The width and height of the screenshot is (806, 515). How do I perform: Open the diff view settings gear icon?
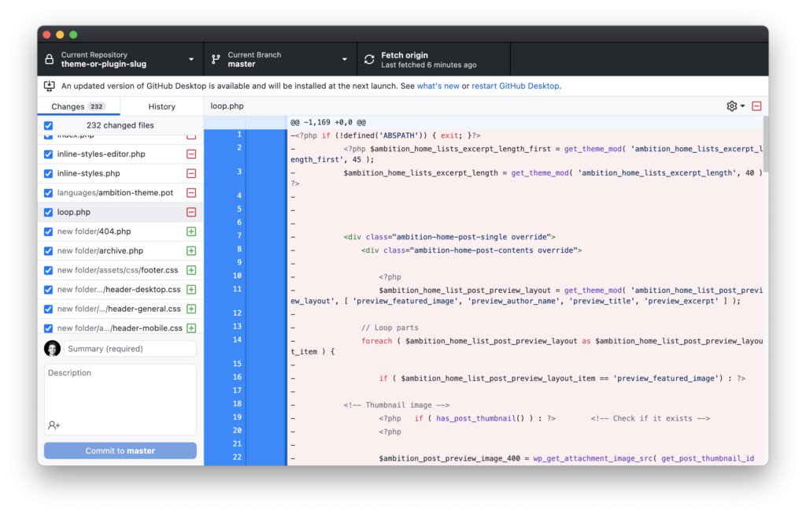pyautogui.click(x=730, y=106)
